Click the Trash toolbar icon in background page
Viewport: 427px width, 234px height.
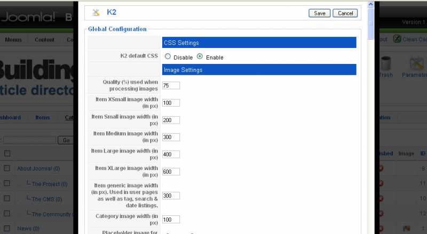tap(385, 67)
